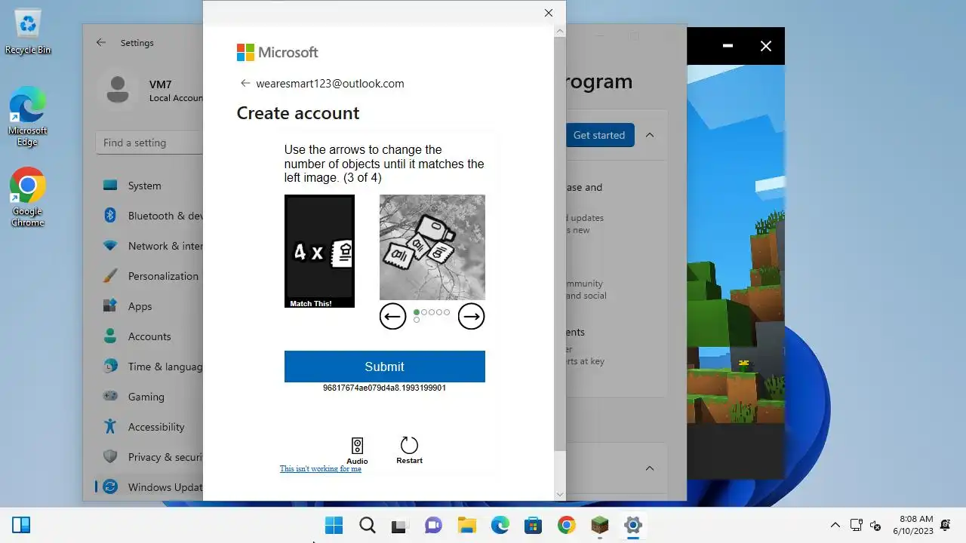Viewport: 966px width, 543px height.
Task: Open Privacy & security settings
Action: tap(151, 457)
